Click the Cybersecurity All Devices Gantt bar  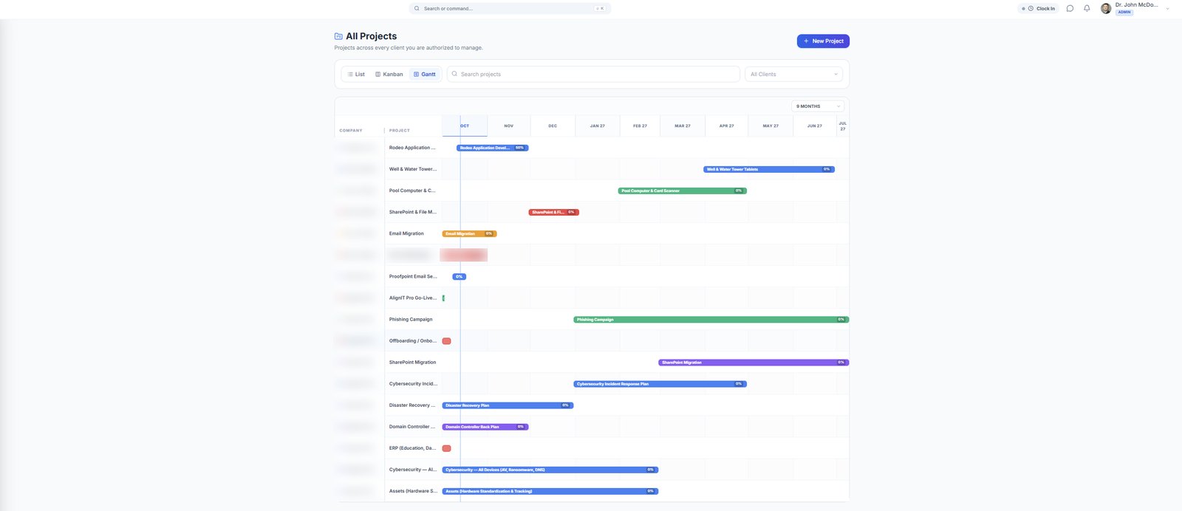[x=550, y=470]
